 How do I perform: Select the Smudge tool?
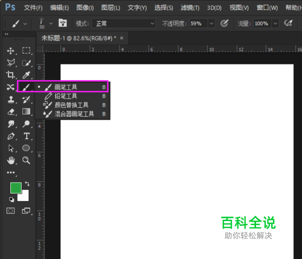click(11, 124)
